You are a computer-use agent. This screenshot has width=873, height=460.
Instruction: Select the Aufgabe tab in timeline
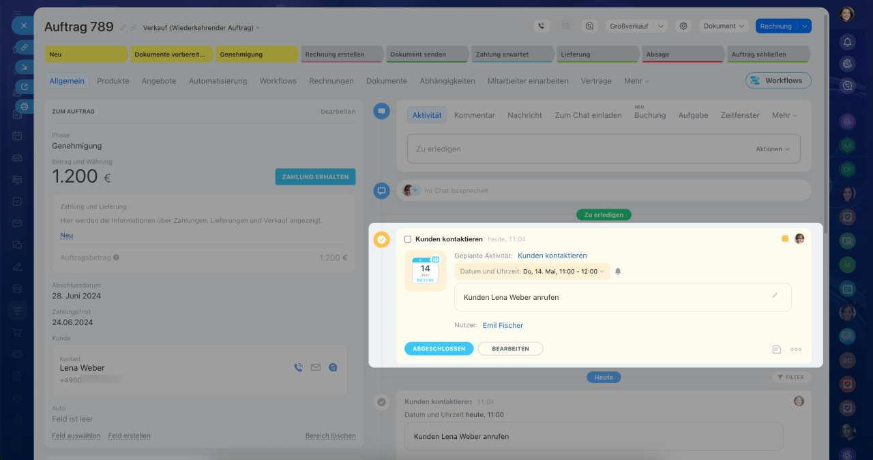coord(693,115)
